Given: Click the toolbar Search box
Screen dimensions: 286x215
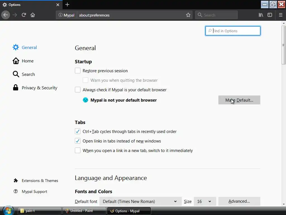Looking at the screenshot, I should 216,15.
